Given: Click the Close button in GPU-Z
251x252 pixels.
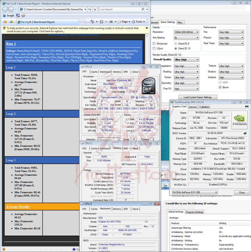Looking at the screenshot, I should pos(242,192).
